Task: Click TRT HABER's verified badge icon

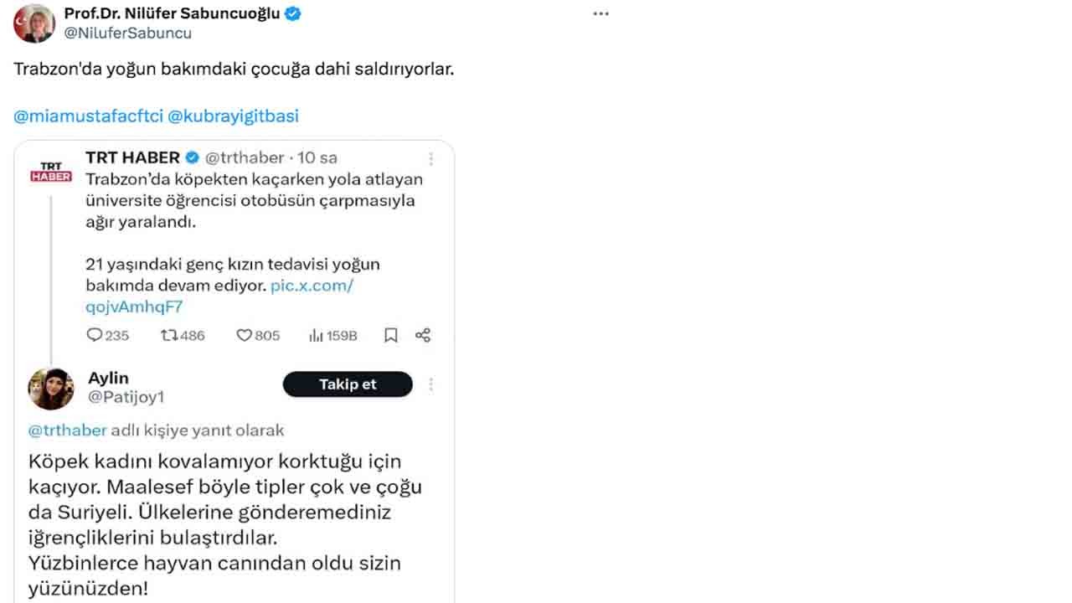Action: 192,157
